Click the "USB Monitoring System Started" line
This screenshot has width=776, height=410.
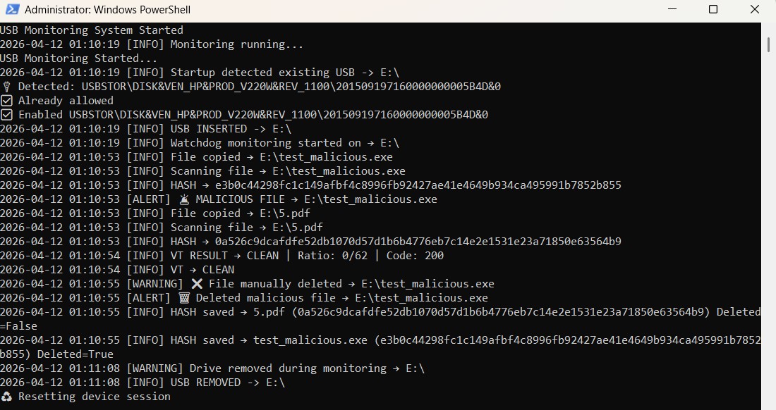click(92, 30)
